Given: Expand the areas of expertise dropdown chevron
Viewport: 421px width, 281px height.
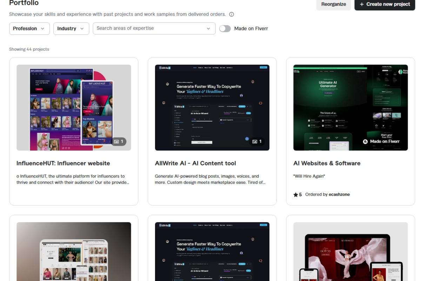Looking at the screenshot, I should tap(209, 28).
